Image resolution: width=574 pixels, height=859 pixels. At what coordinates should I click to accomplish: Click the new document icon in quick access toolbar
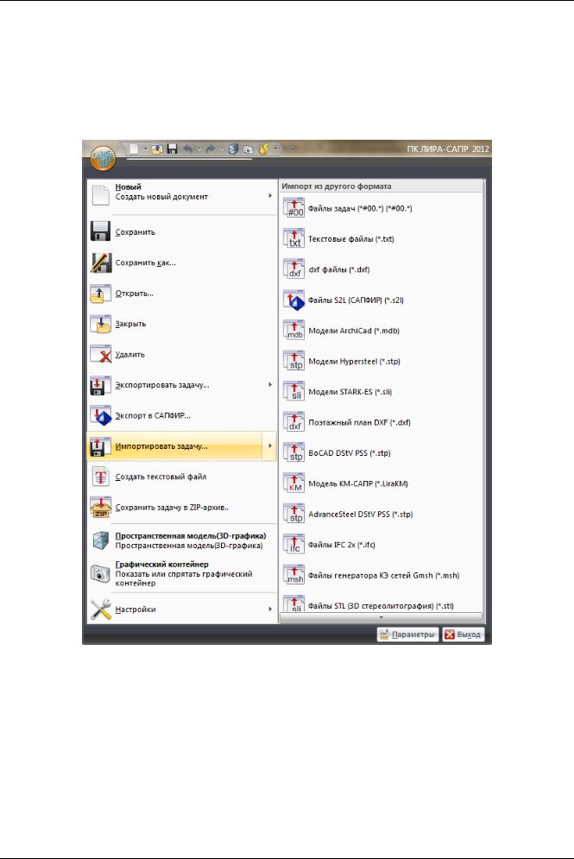click(x=134, y=148)
